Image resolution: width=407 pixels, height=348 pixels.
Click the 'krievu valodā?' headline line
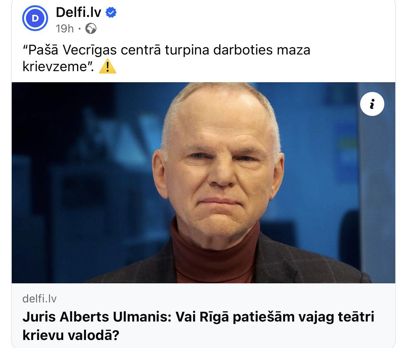71,335
